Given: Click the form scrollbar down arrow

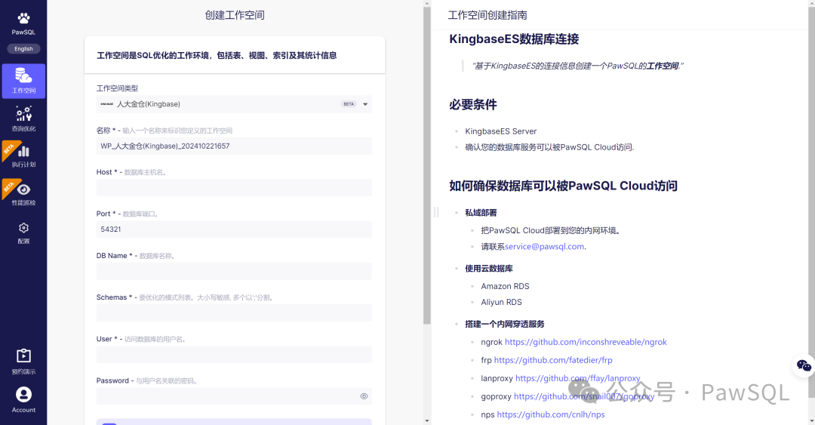Looking at the screenshot, I should point(427,420).
